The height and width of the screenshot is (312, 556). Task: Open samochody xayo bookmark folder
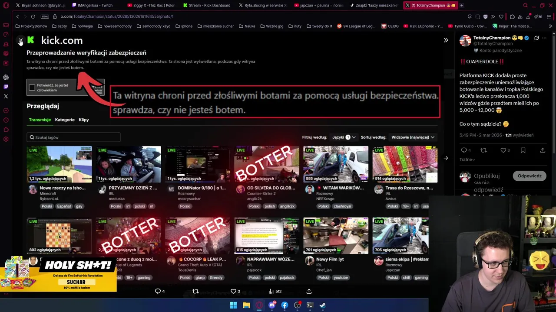[153, 26]
